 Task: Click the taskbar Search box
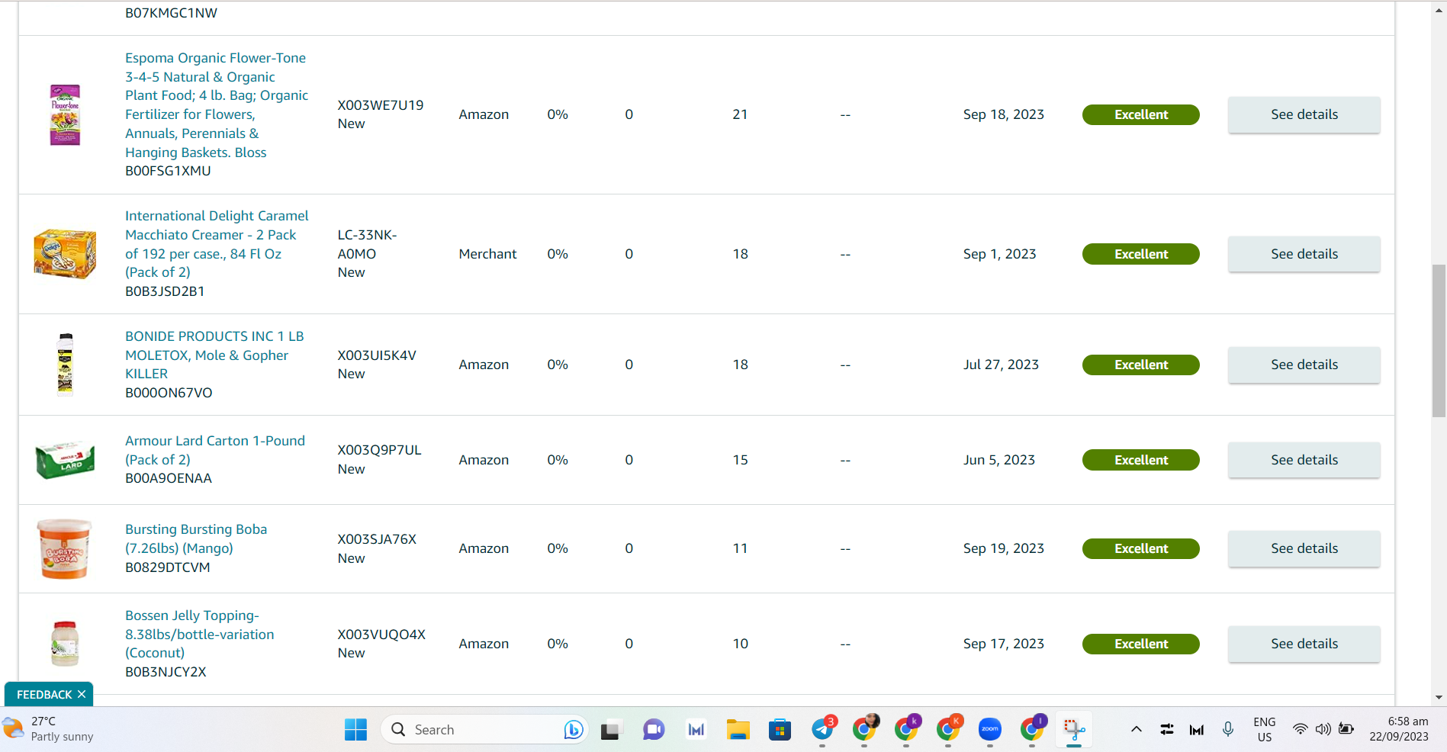click(x=484, y=730)
